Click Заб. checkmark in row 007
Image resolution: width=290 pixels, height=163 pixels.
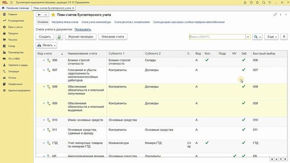[x=243, y=70]
